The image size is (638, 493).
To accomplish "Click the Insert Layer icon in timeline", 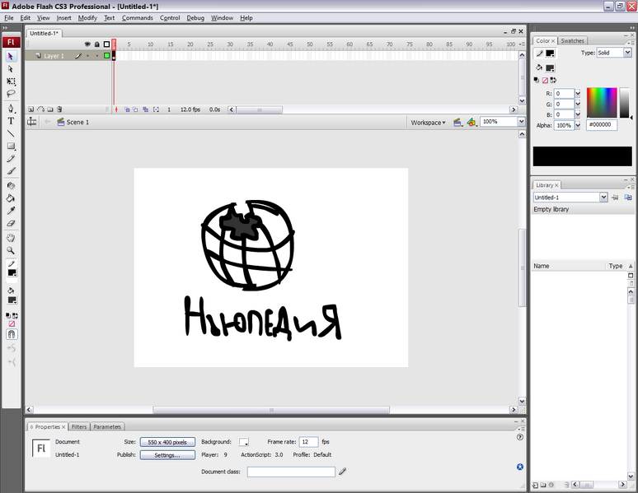I will pyautogui.click(x=31, y=109).
